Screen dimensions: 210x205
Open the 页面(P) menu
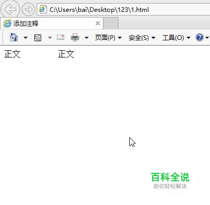(109, 38)
